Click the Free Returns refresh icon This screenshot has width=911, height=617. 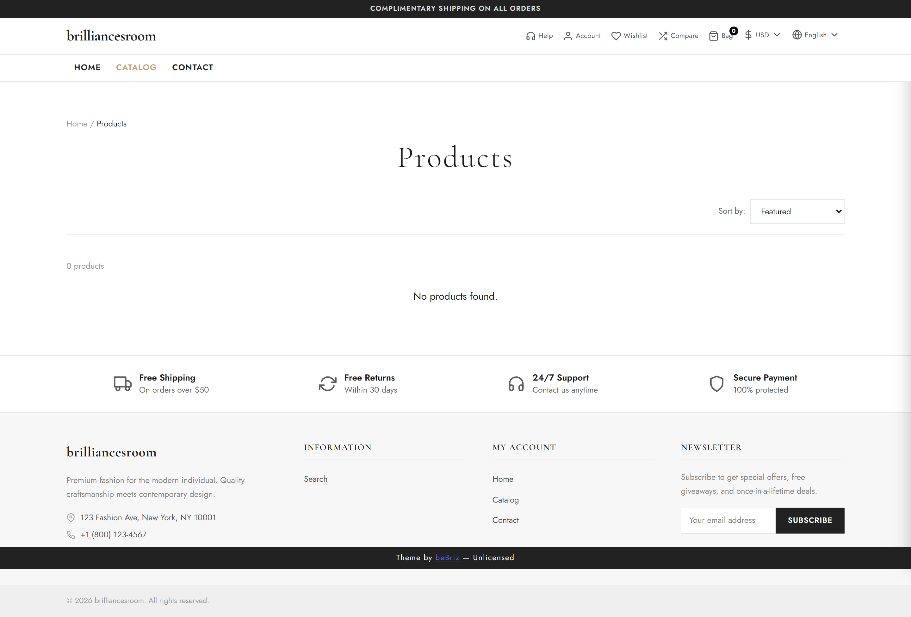327,383
